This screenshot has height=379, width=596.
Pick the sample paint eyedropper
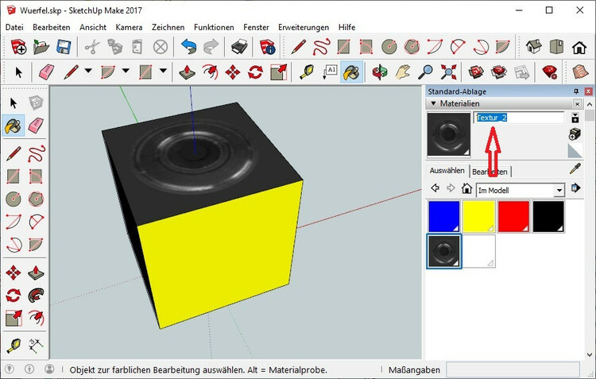576,169
